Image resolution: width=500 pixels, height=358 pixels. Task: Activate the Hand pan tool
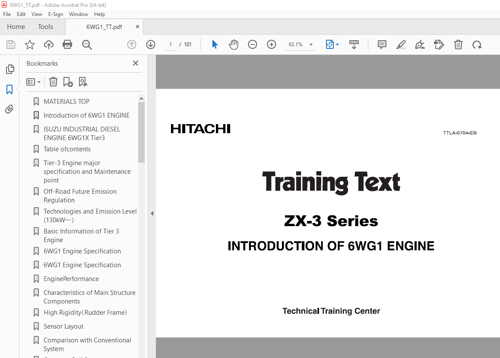tap(234, 45)
